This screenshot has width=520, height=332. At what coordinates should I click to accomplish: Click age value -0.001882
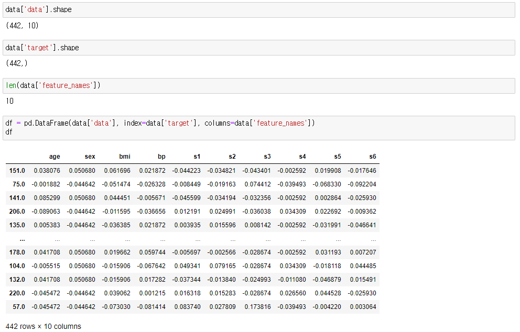(x=46, y=184)
